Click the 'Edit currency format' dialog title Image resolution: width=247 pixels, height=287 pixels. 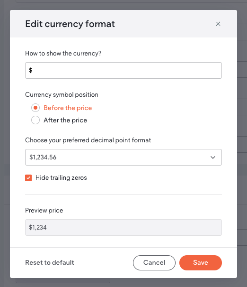[x=70, y=24]
